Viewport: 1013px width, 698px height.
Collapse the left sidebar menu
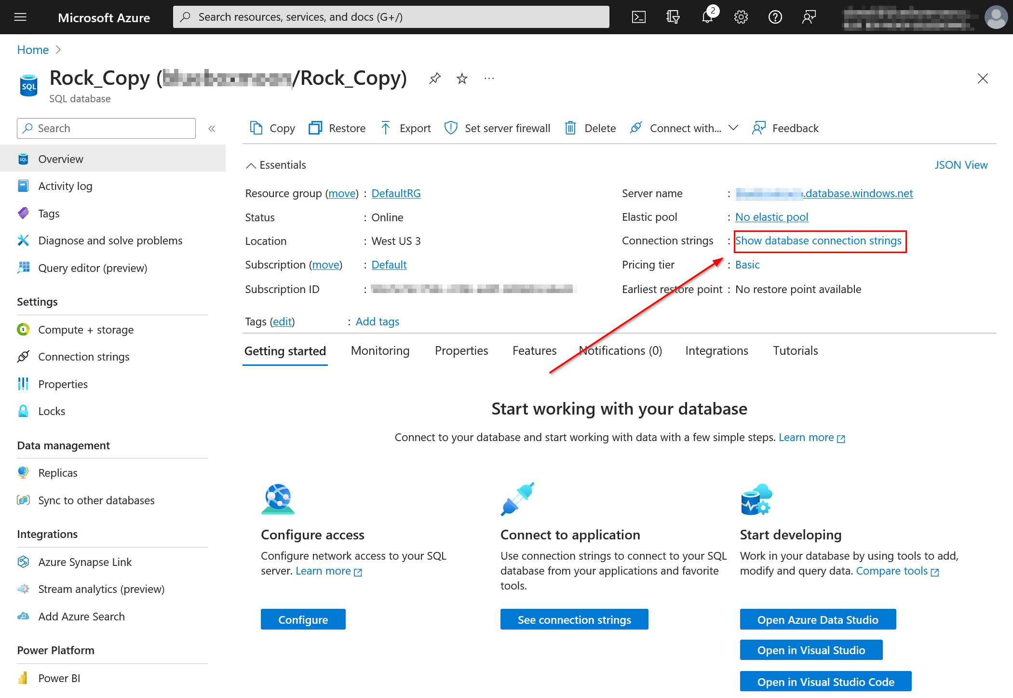click(212, 128)
